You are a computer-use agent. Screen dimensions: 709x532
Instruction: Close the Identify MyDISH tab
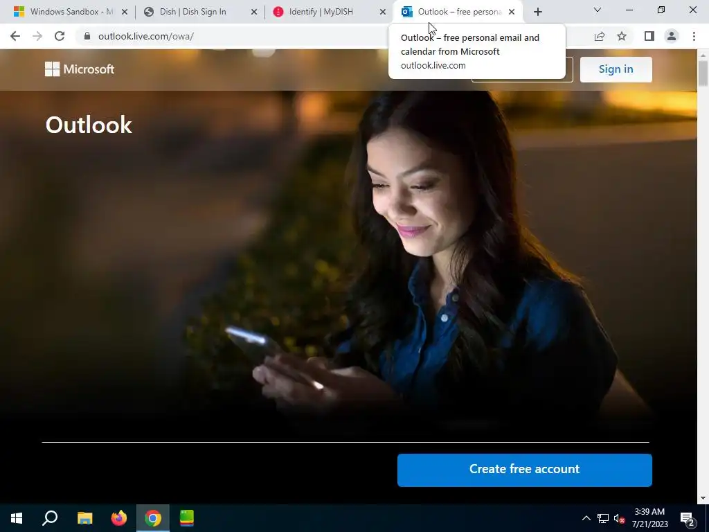(383, 12)
